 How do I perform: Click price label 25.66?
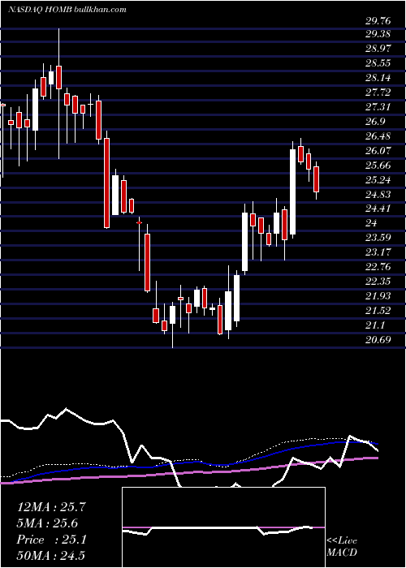378,166
